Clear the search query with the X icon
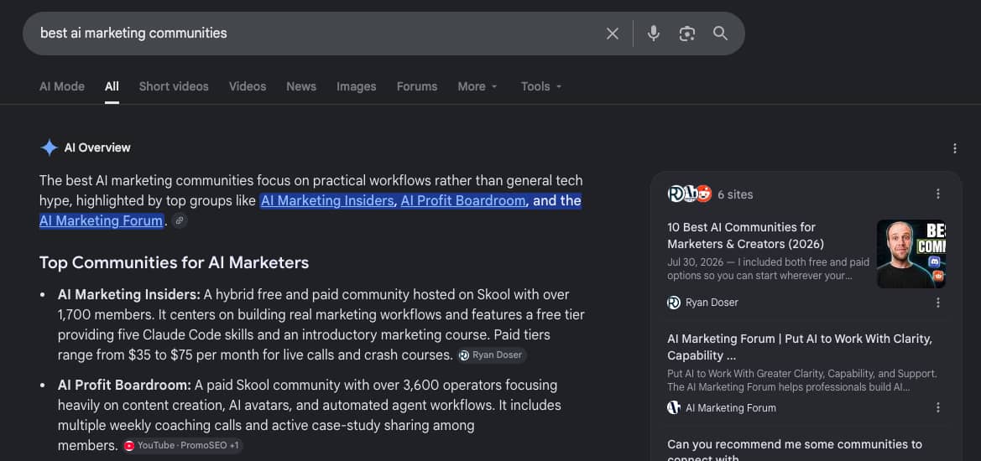The image size is (981, 461). 612,34
